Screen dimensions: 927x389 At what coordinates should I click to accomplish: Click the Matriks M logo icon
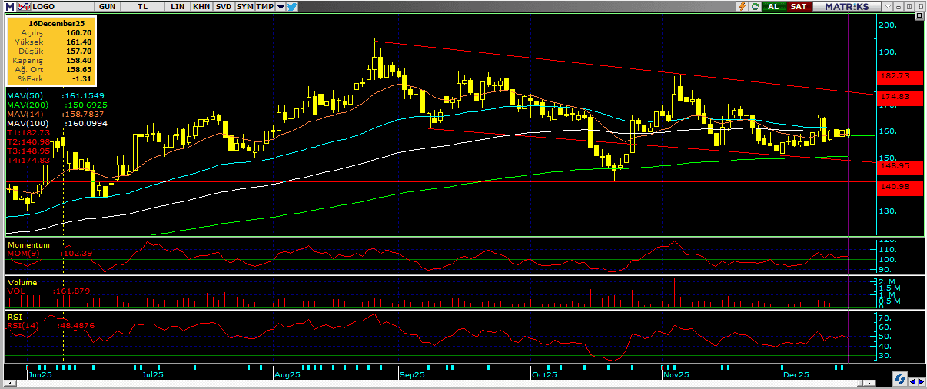click(x=8, y=6)
